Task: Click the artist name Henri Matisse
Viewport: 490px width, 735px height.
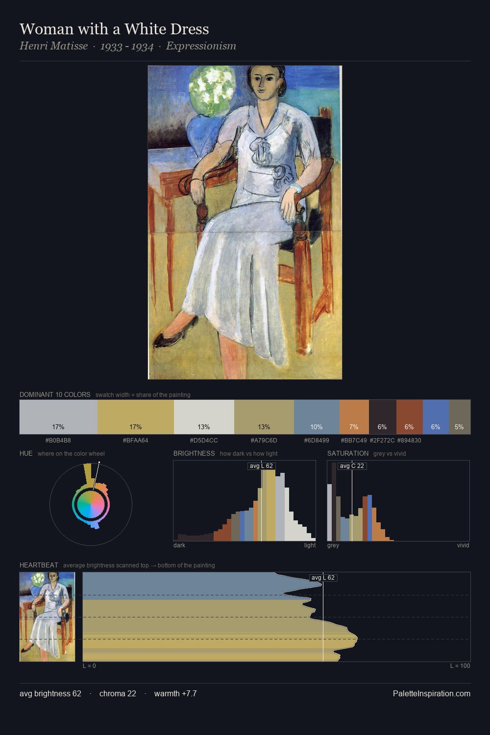Action: (54, 46)
